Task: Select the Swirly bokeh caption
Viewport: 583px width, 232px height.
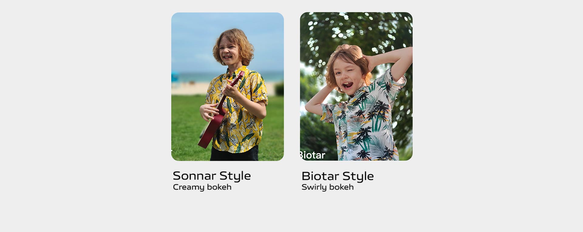Action: [327, 187]
